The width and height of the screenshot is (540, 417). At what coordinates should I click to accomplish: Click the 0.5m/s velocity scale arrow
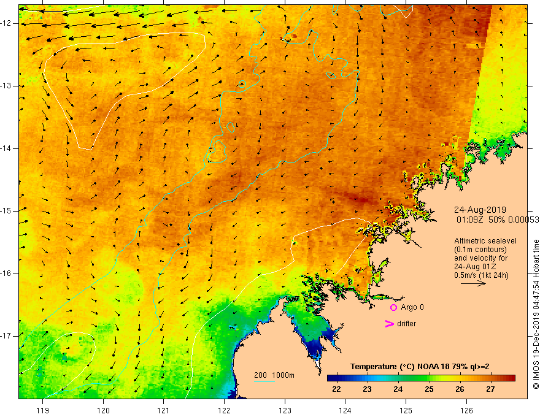473,283
